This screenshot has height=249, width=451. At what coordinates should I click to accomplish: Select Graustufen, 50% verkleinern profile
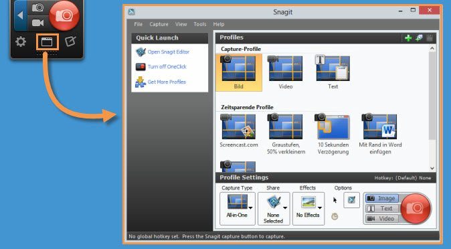(286, 134)
